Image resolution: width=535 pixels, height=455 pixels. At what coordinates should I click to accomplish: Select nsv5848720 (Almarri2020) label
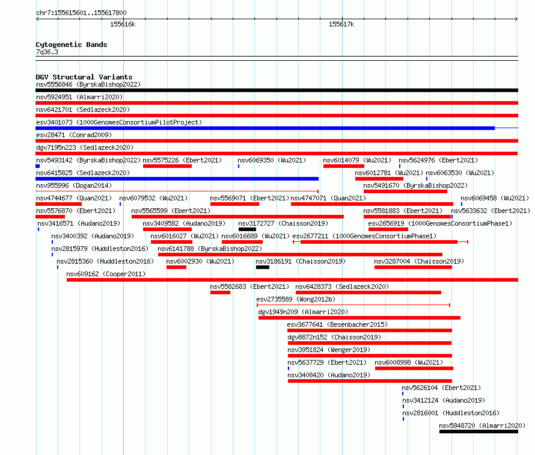(x=482, y=426)
